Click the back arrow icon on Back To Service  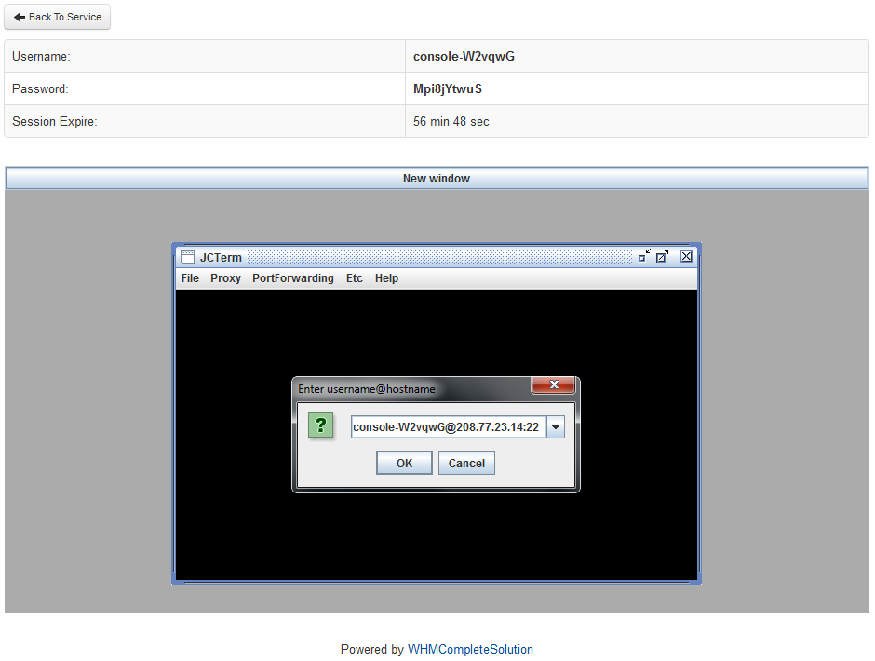[x=20, y=17]
